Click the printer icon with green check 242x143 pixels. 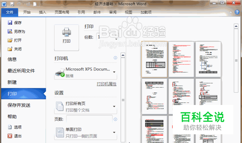[60, 73]
